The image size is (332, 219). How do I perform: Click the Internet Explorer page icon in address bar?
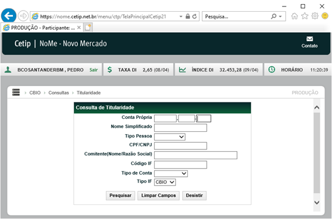click(35, 16)
